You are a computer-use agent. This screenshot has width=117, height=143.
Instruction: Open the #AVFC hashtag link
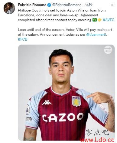[x=109, y=20]
